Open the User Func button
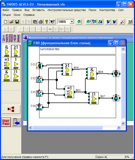 [x=6, y=122]
